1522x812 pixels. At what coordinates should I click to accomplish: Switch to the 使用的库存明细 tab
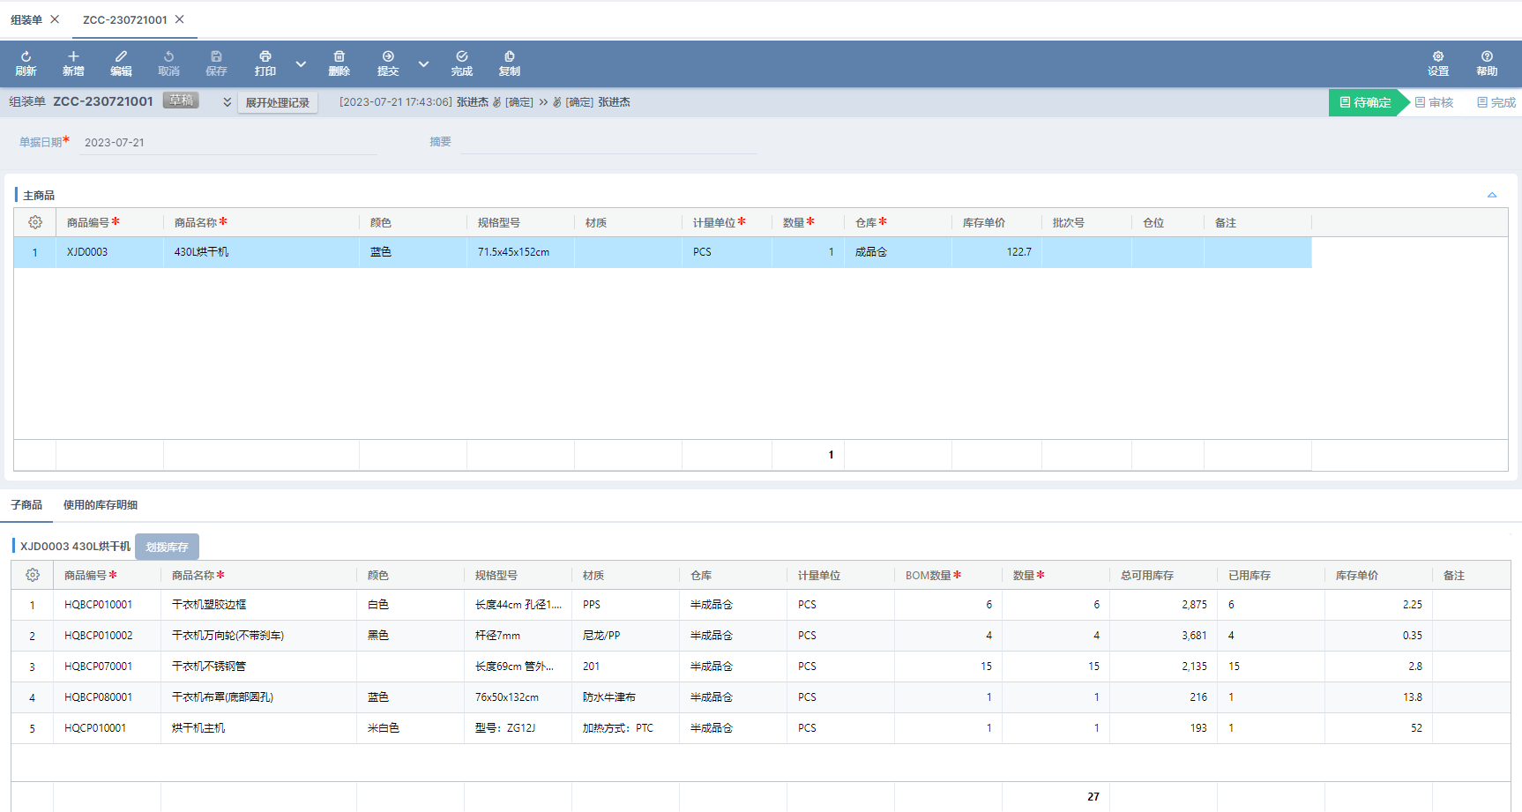101,505
